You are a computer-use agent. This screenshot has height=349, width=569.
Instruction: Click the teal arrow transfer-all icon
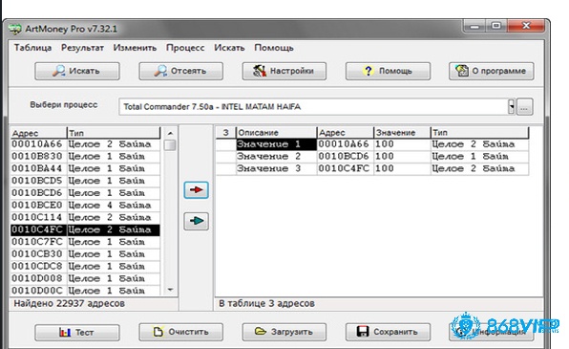(x=196, y=221)
